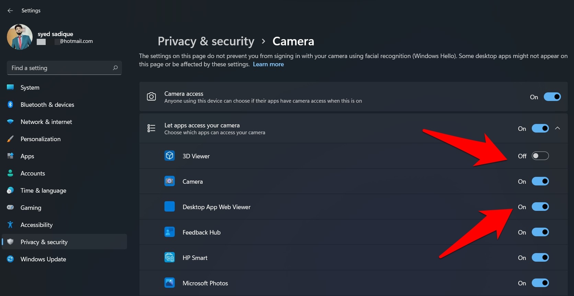The image size is (574, 296).
Task: Click the Bluetooth icon in sidebar
Action: pyautogui.click(x=10, y=104)
